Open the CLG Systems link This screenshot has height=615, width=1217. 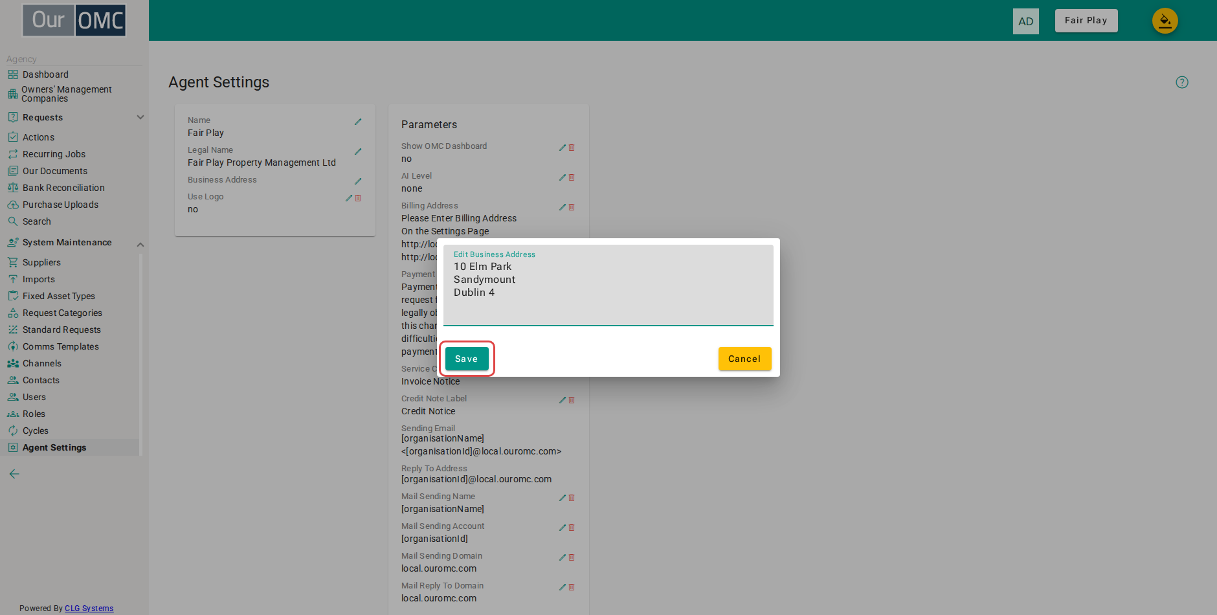89,609
